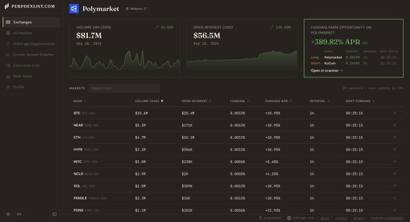410x222 pixels.
Task: Click the All Markets grid icon
Action: point(8,33)
